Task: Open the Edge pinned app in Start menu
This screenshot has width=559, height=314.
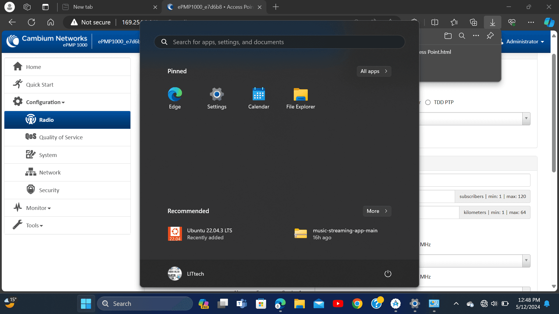Action: (x=175, y=98)
